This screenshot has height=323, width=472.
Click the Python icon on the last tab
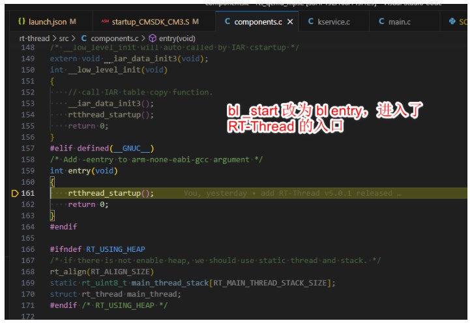(452, 21)
